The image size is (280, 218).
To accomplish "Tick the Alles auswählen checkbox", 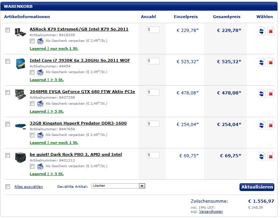I will click(x=8, y=187).
